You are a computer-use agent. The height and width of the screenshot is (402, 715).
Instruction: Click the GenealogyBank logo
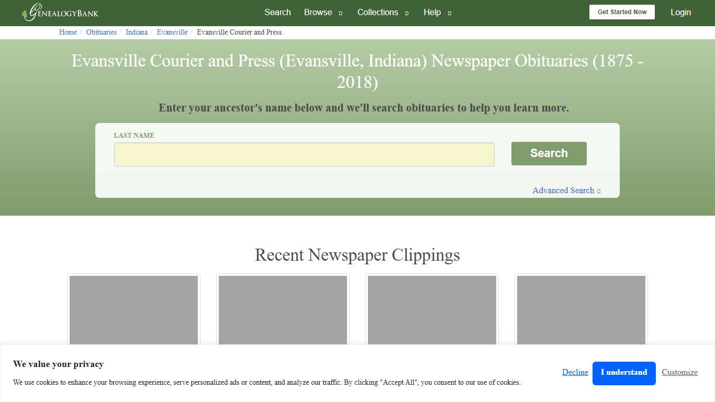pyautogui.click(x=59, y=12)
